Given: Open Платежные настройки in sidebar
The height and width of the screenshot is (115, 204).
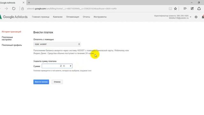Looking at the screenshot, I should point(7,38).
